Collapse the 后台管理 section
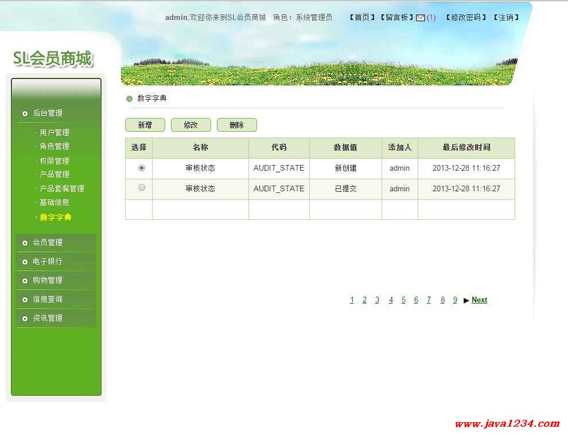The height and width of the screenshot is (437, 568). (48, 113)
